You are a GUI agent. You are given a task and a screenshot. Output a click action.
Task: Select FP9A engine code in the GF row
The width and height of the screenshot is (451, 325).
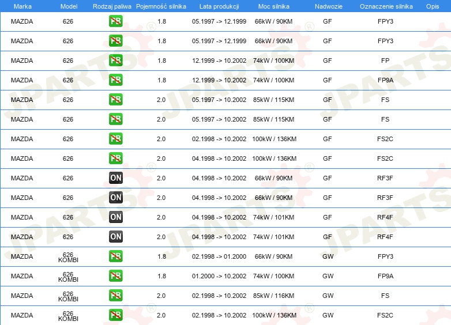pos(385,80)
